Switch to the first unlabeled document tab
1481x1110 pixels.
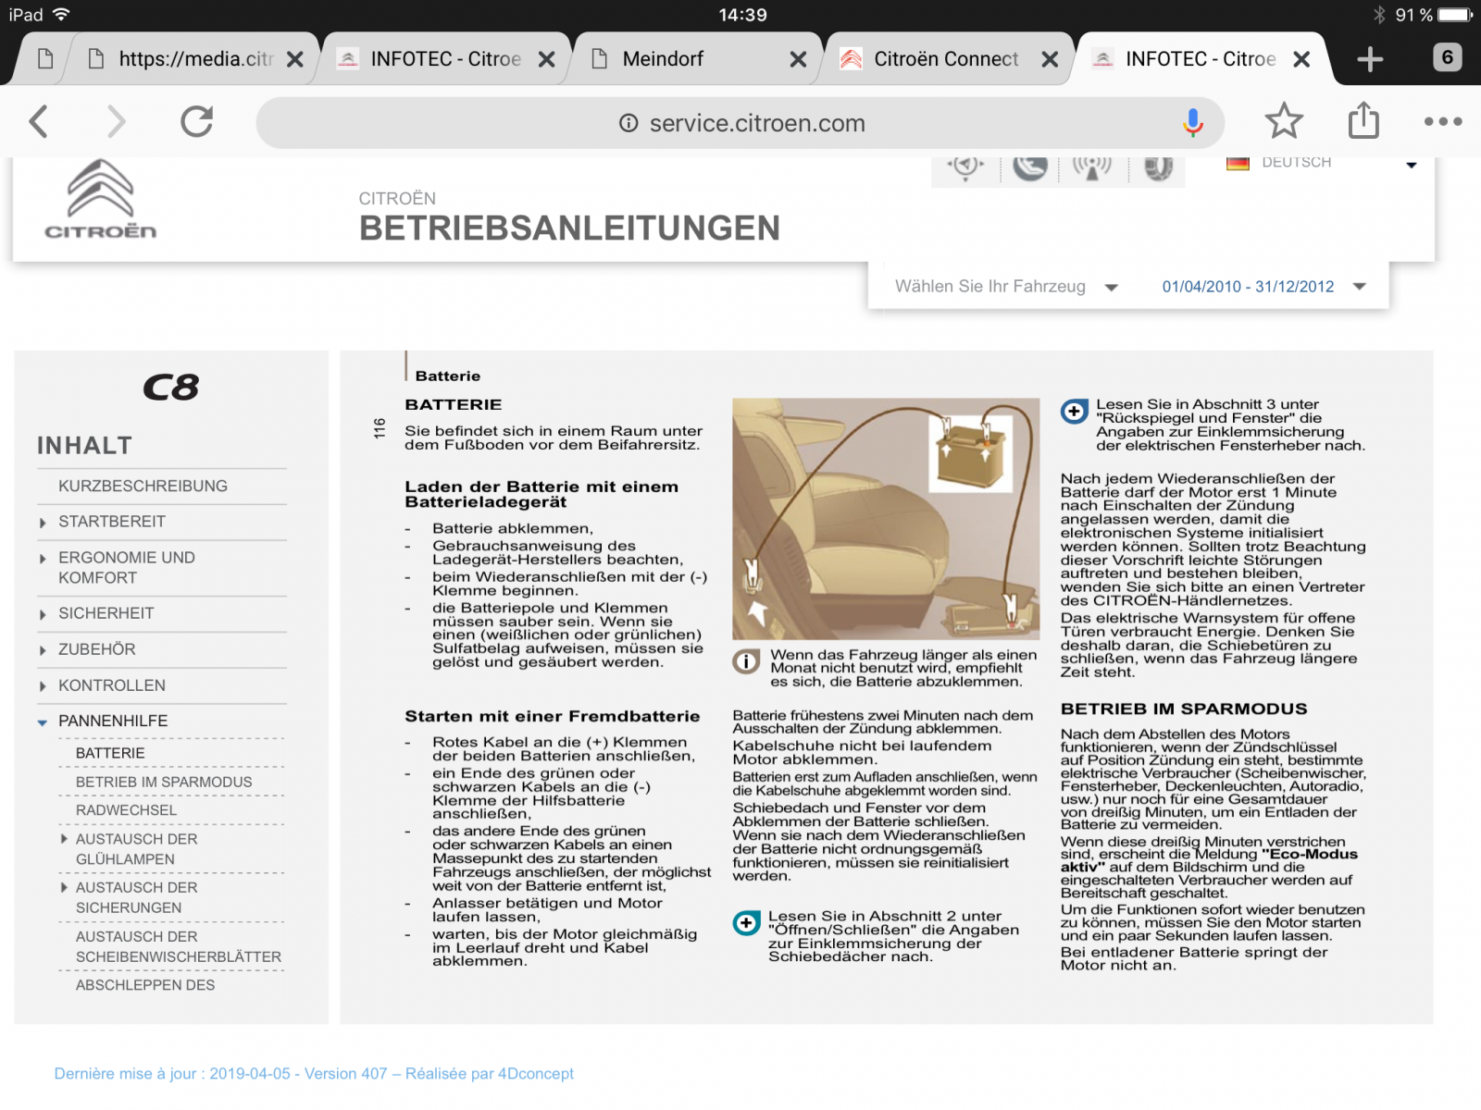[45, 59]
